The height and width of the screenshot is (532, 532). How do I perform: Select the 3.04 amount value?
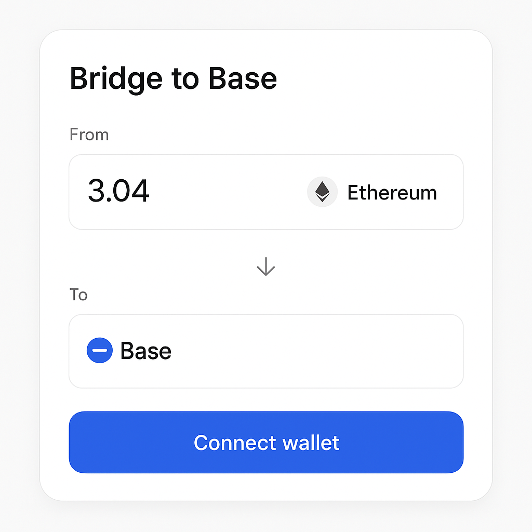pyautogui.click(x=118, y=191)
